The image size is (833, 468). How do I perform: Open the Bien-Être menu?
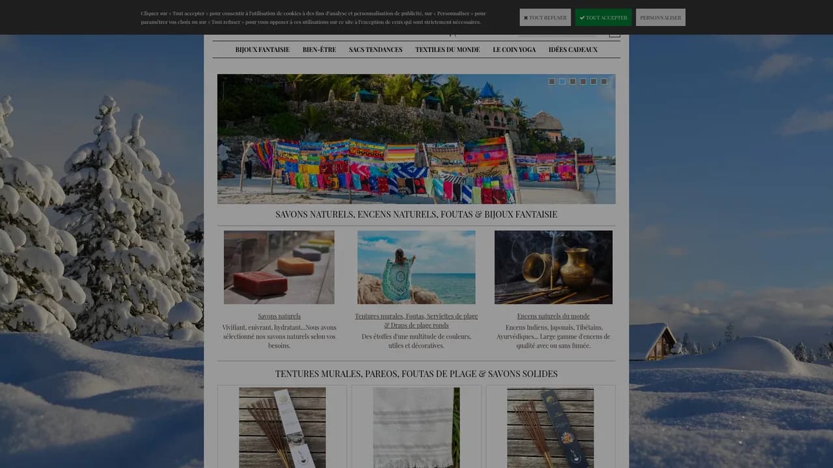[319, 49]
